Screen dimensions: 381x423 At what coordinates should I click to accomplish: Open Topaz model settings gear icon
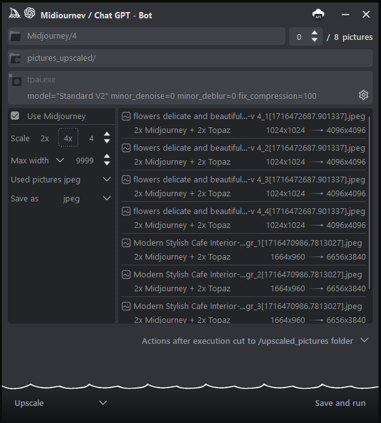363,95
